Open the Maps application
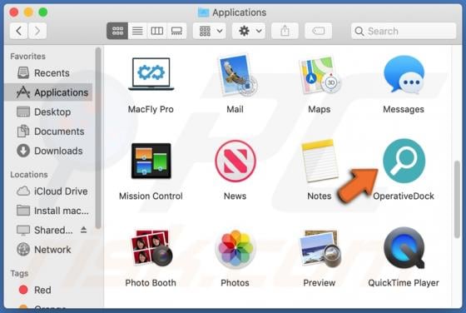The image size is (466, 313). [x=320, y=75]
